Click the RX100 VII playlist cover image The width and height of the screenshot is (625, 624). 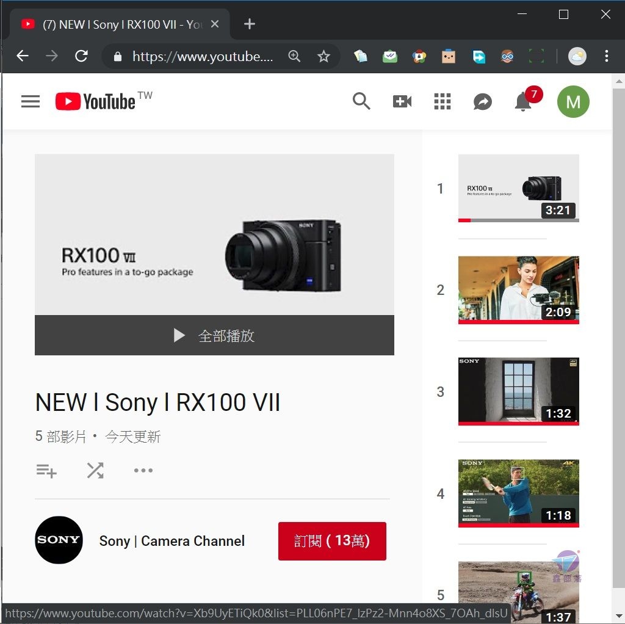click(214, 234)
